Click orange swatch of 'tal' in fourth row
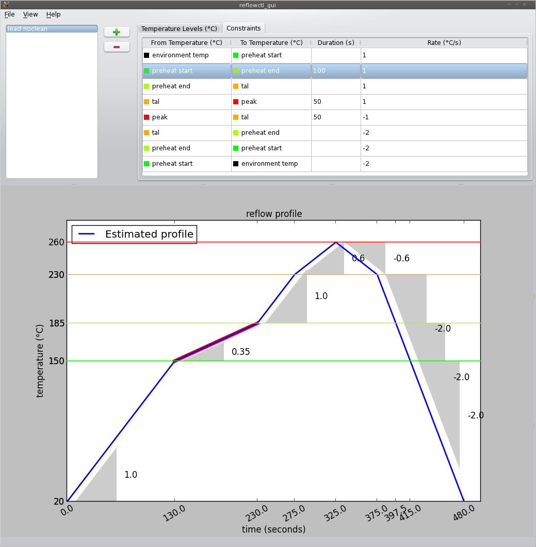The height and width of the screenshot is (547, 536). [x=147, y=102]
